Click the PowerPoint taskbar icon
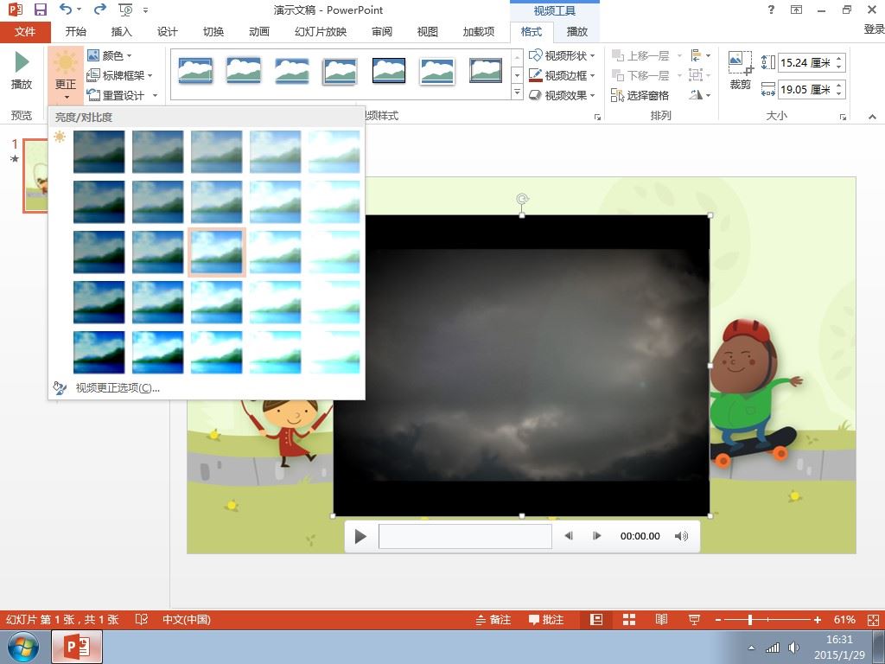885x664 pixels. click(x=77, y=647)
